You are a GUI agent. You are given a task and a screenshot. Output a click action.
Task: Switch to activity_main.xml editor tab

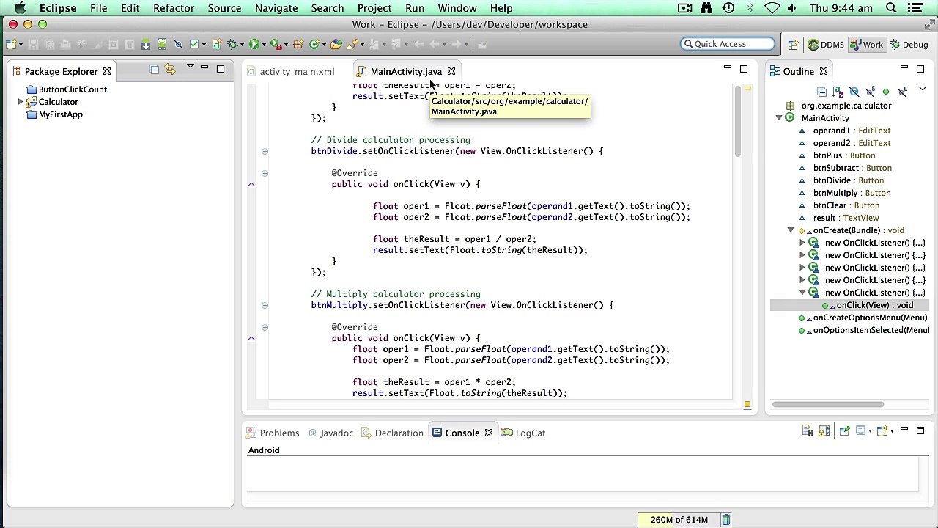tap(291, 71)
